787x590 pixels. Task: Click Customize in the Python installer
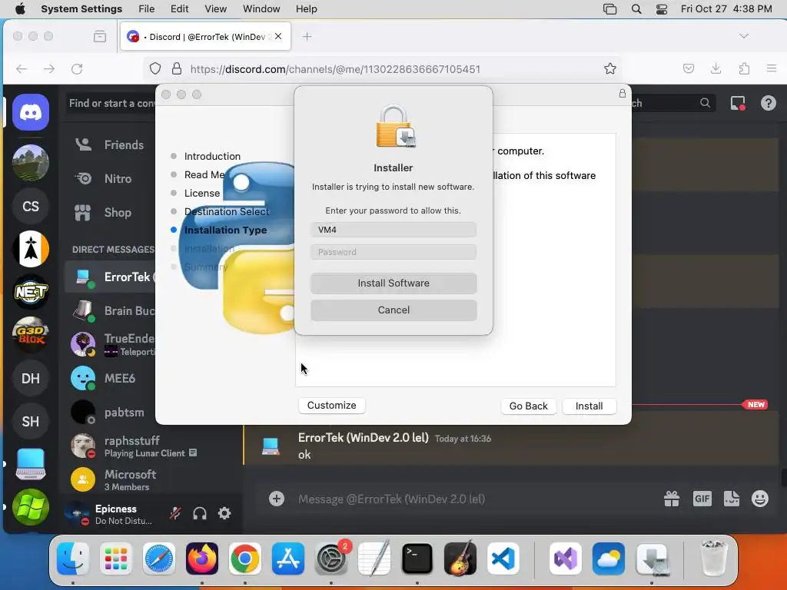tap(332, 406)
